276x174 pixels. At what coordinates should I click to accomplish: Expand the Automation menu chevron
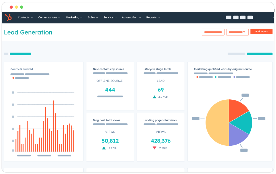coord(140,18)
